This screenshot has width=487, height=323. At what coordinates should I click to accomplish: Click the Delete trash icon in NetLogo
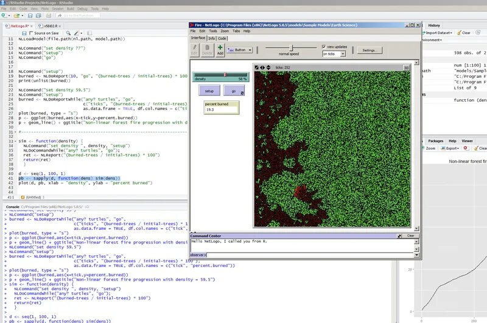[x=207, y=50]
